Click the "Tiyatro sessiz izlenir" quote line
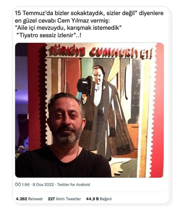 click(49, 35)
